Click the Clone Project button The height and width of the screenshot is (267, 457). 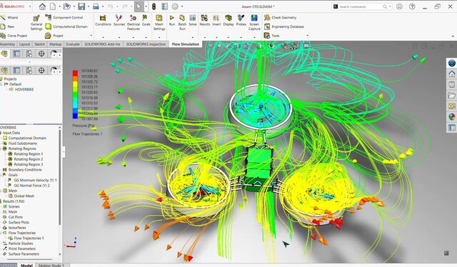(14, 36)
